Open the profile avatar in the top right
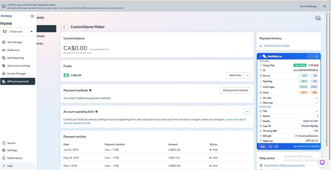331x170 pixels. (318, 18)
